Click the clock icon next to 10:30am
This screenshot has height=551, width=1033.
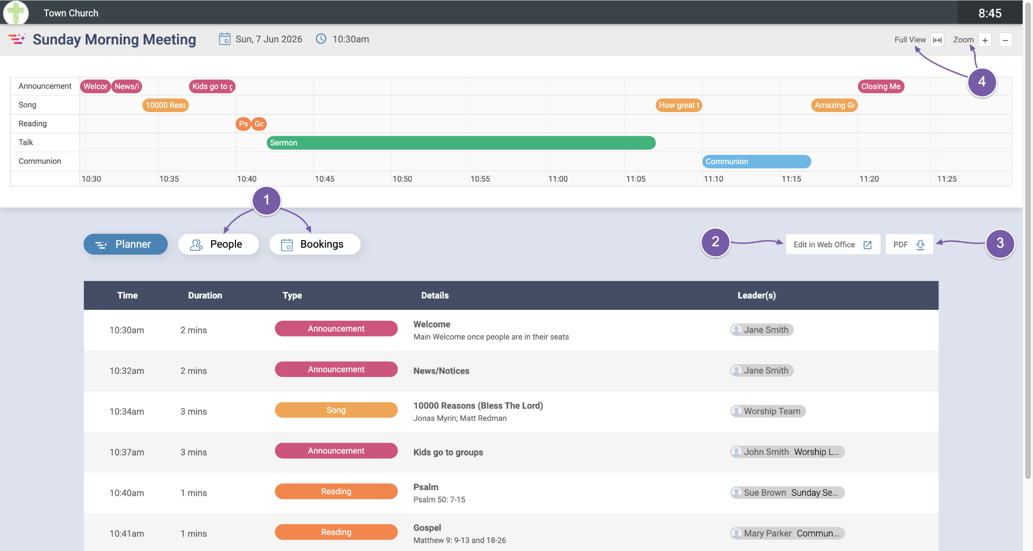[321, 39]
